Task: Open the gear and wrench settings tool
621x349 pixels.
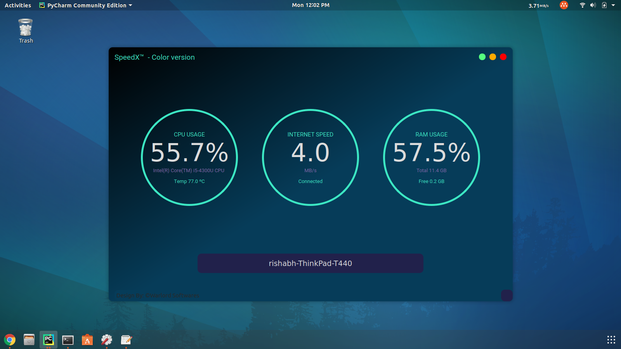Action: pos(107,340)
